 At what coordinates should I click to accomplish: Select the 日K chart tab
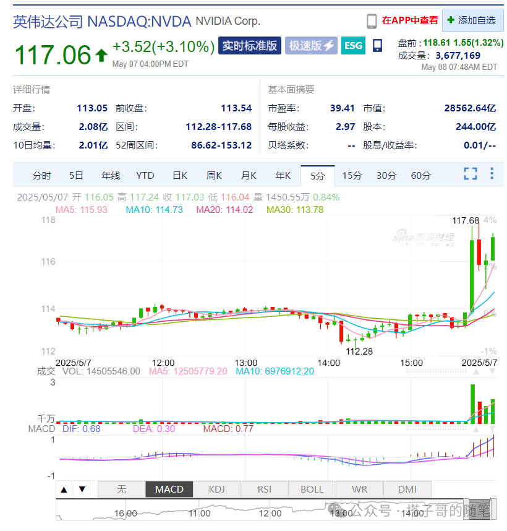pyautogui.click(x=180, y=175)
